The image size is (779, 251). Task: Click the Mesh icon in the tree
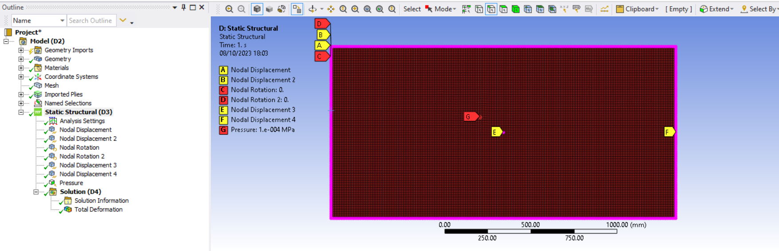point(38,85)
